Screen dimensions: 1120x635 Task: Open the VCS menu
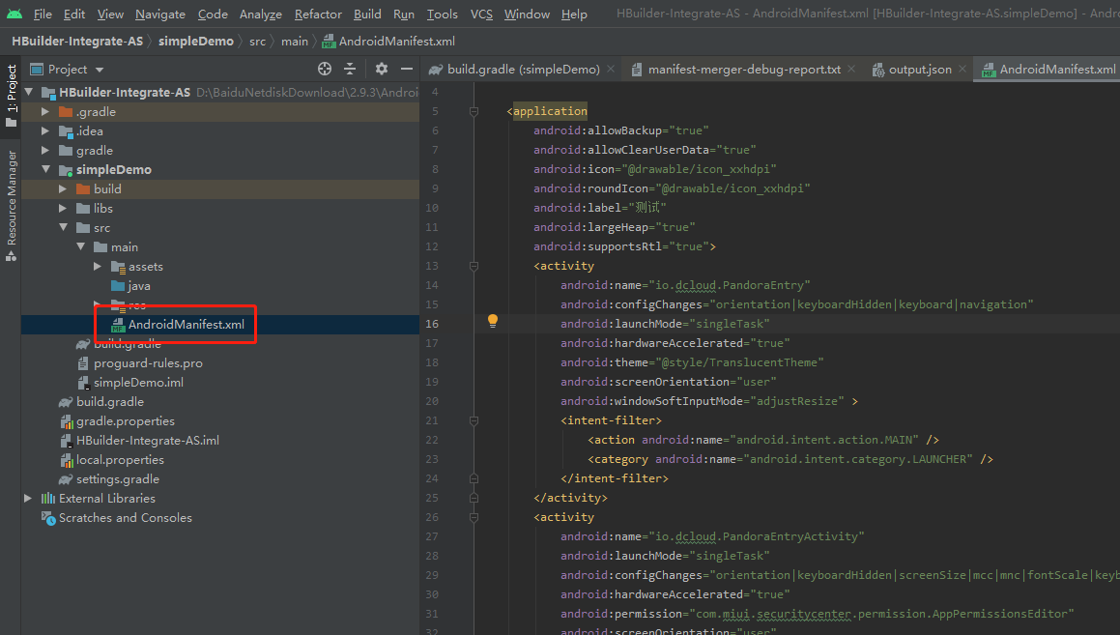pos(481,14)
